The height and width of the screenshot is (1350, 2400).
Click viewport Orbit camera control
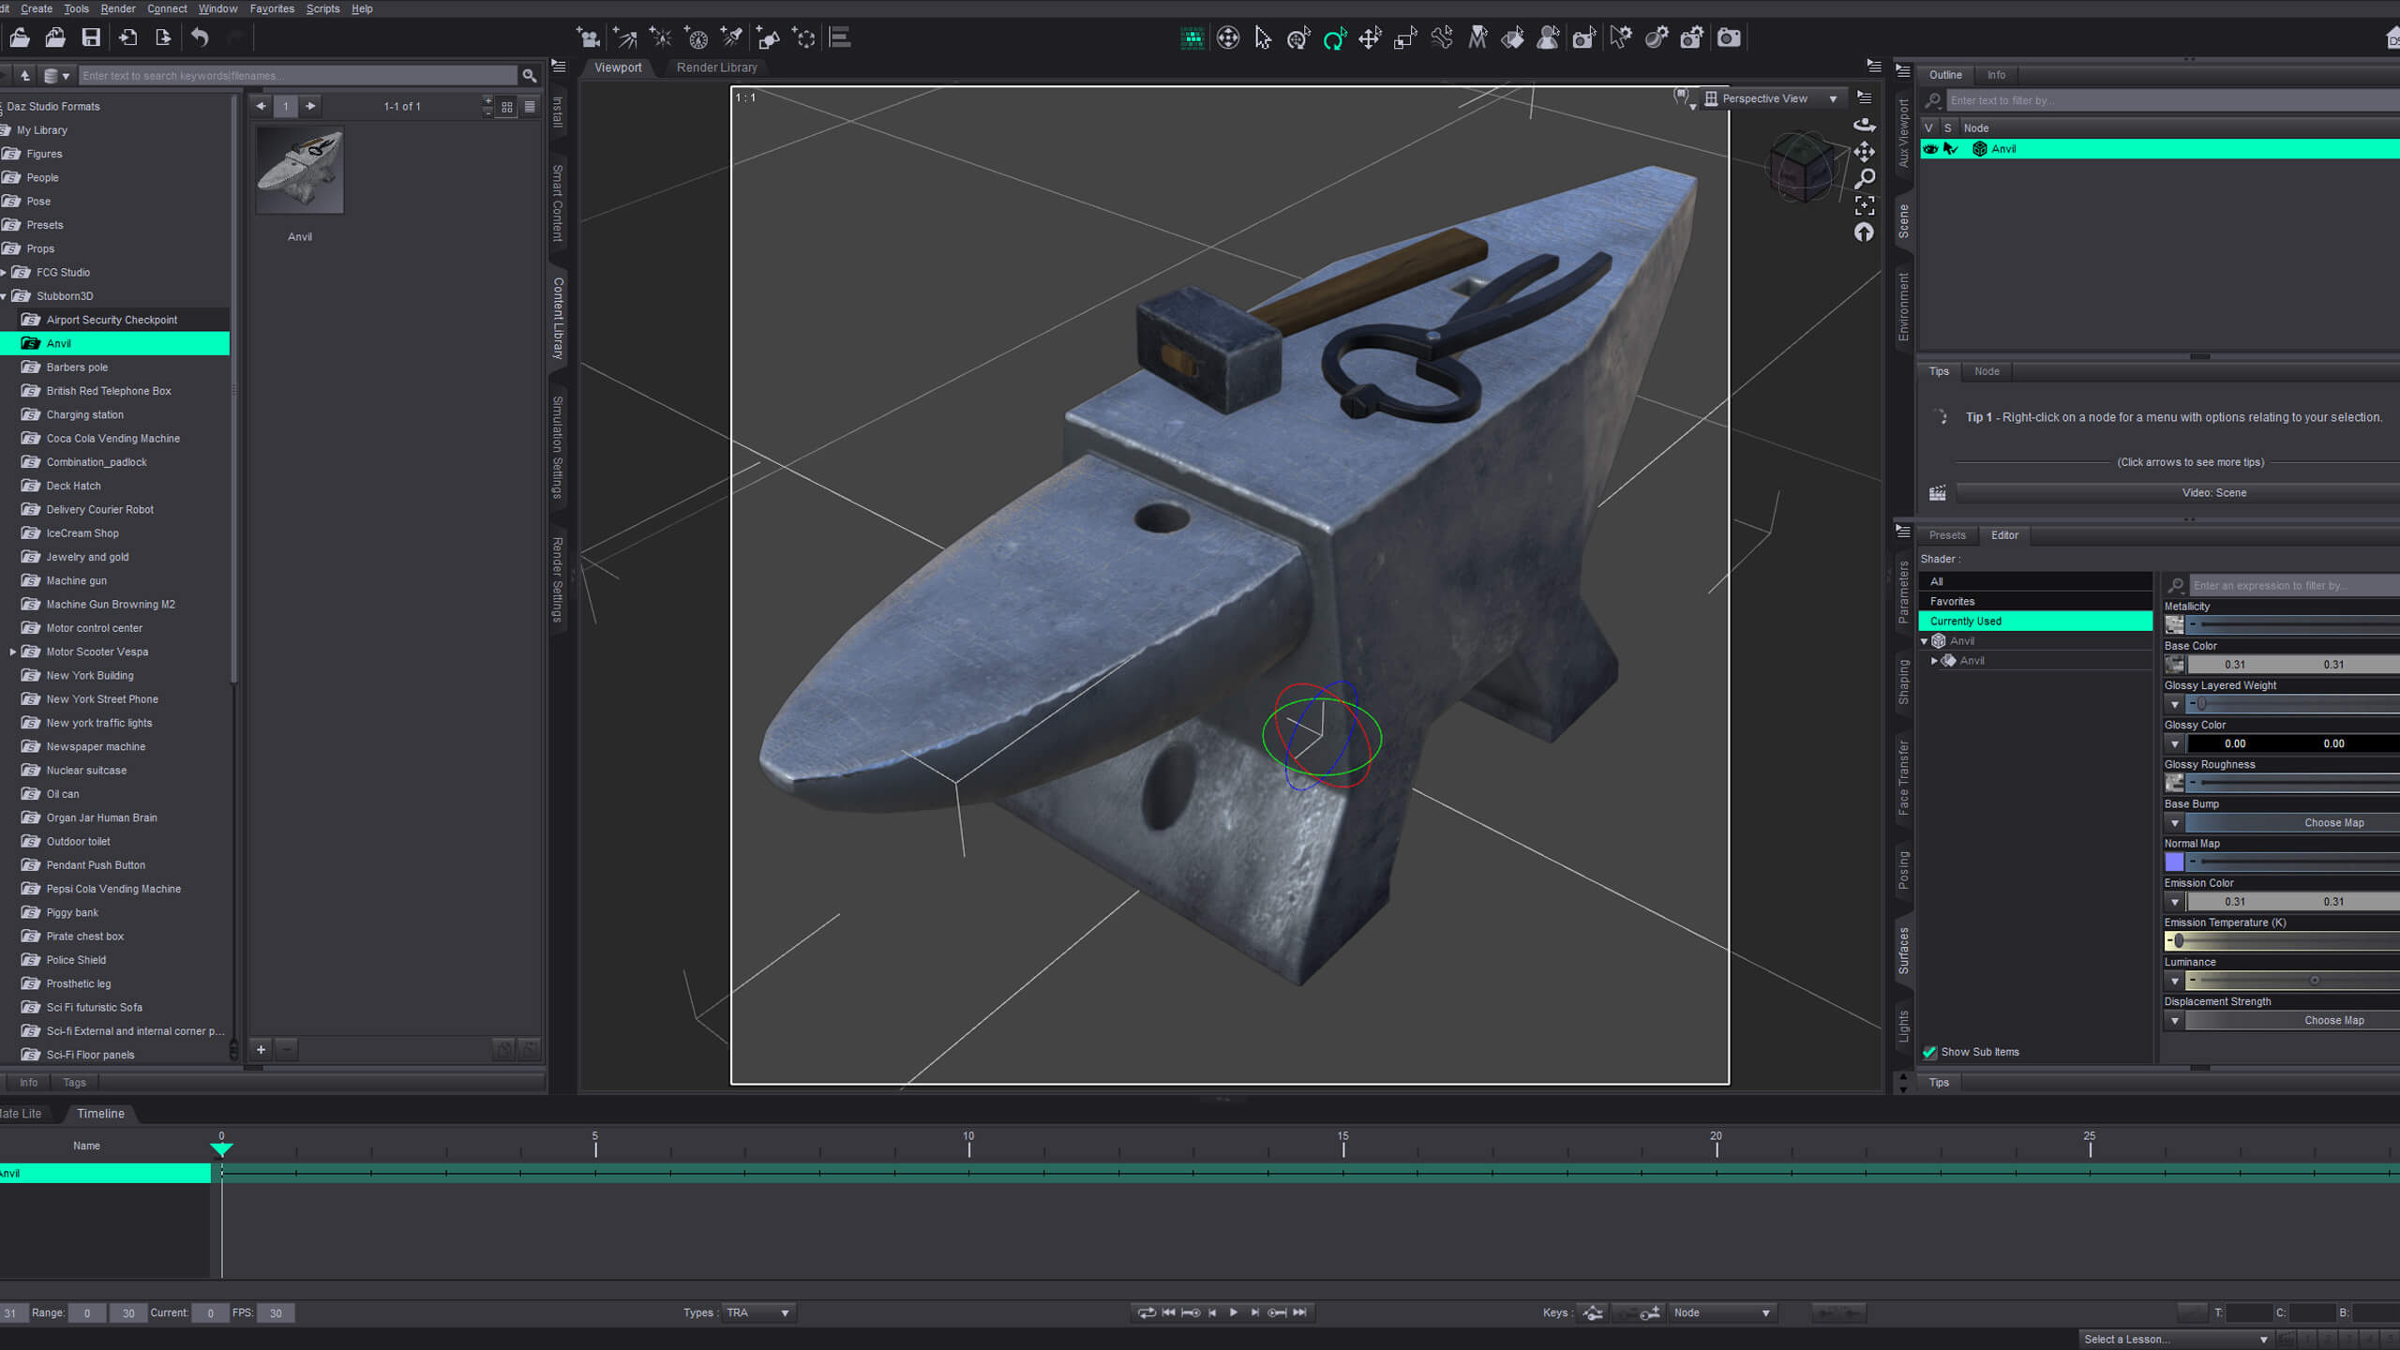coord(1865,124)
